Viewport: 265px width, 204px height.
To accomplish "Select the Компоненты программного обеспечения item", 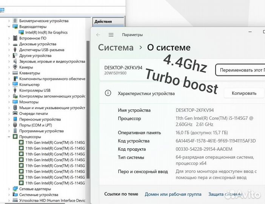I will pos(52,79).
